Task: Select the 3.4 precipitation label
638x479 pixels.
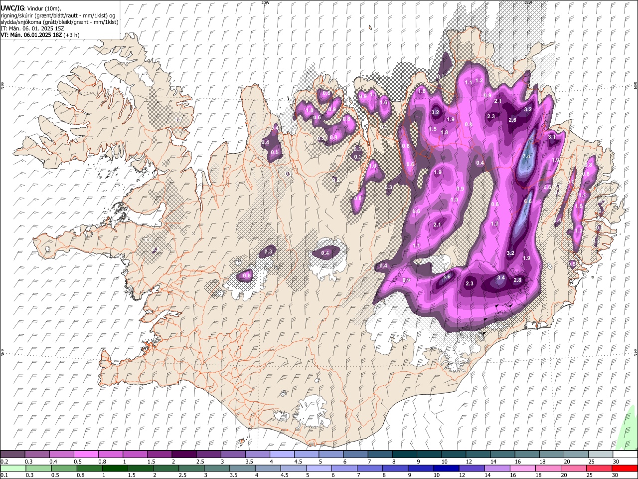Action: click(x=501, y=278)
